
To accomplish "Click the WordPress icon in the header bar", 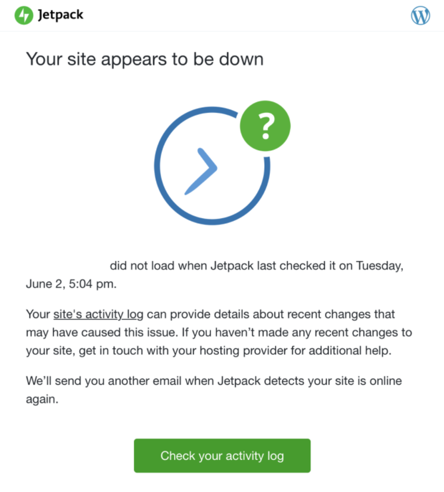I will (420, 15).
